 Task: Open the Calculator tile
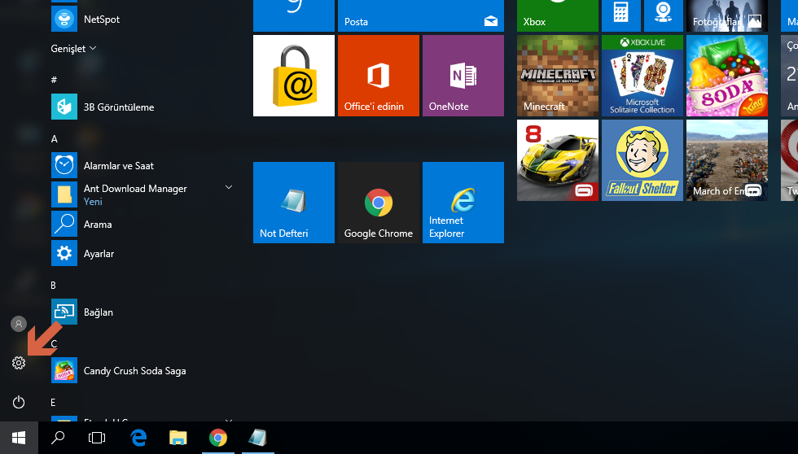[621, 15]
